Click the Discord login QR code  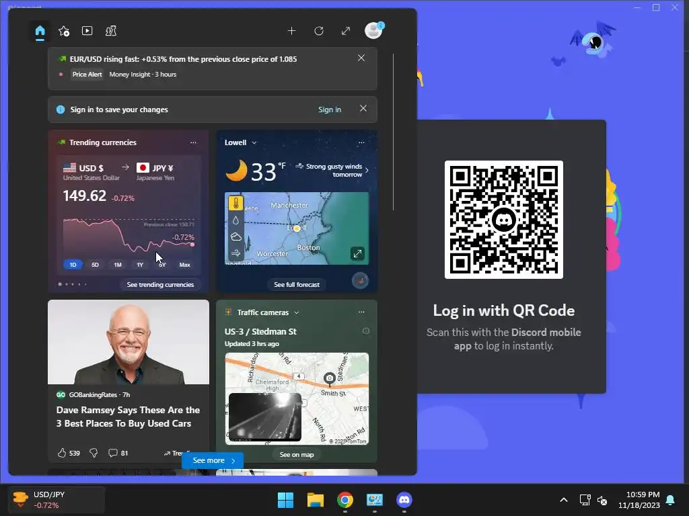[503, 220]
